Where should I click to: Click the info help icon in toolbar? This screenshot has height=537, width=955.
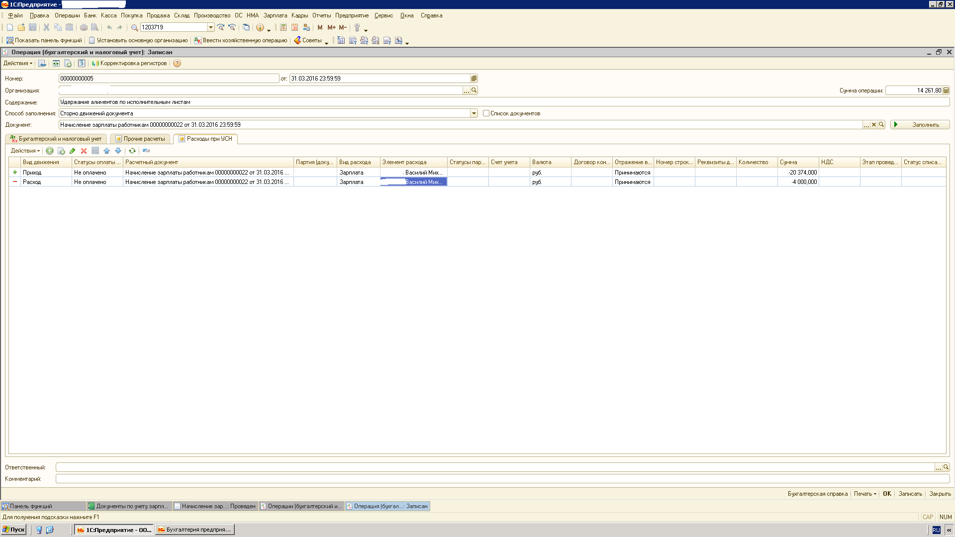260,27
